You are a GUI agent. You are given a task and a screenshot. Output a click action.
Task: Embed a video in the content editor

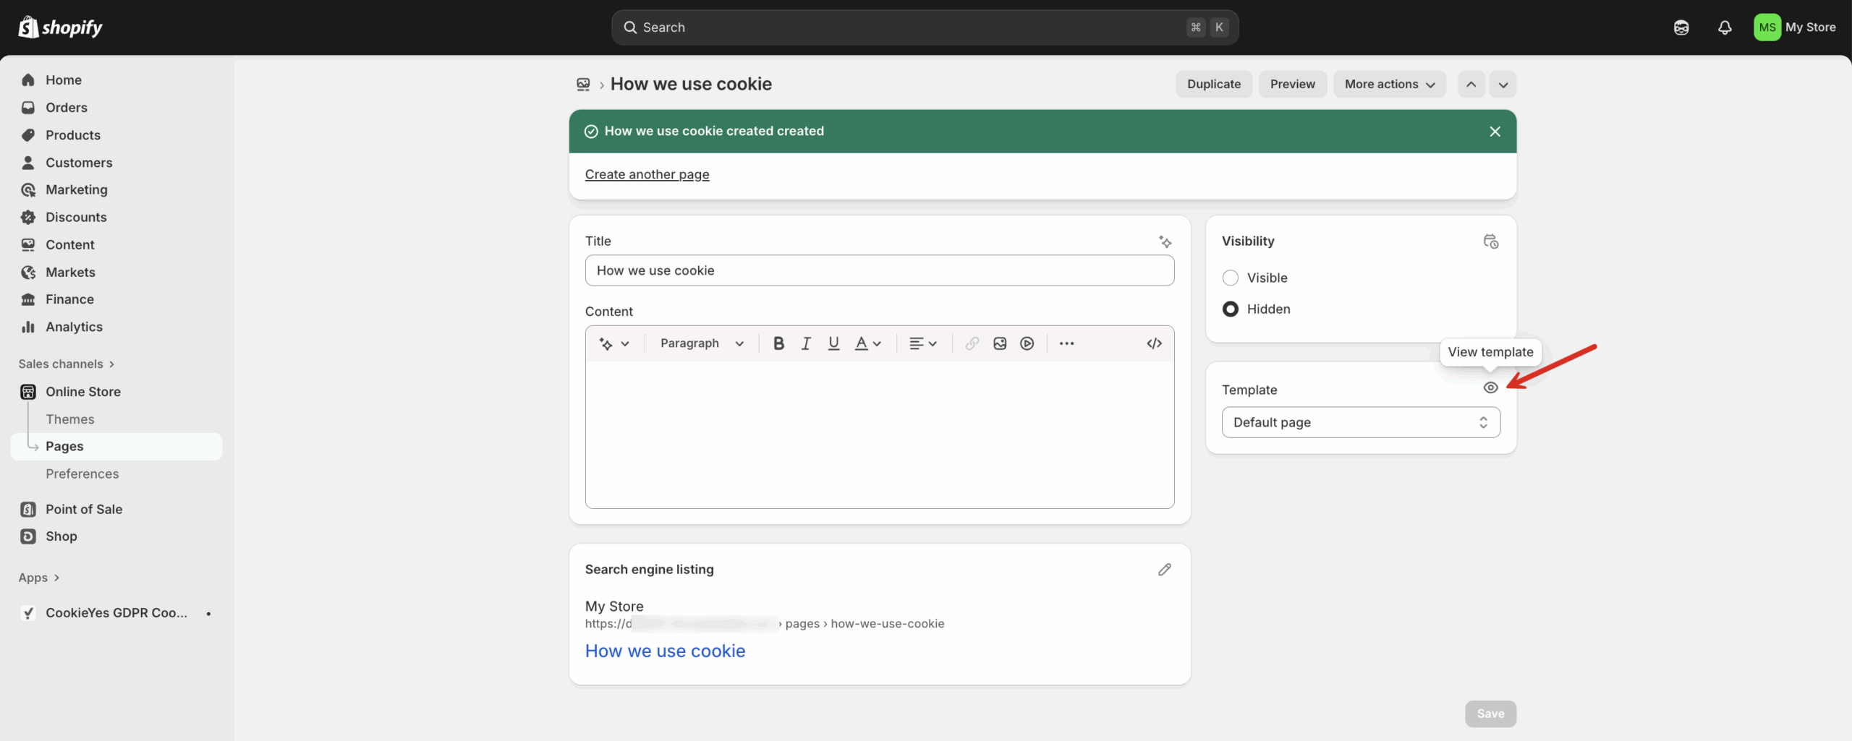tap(1027, 343)
